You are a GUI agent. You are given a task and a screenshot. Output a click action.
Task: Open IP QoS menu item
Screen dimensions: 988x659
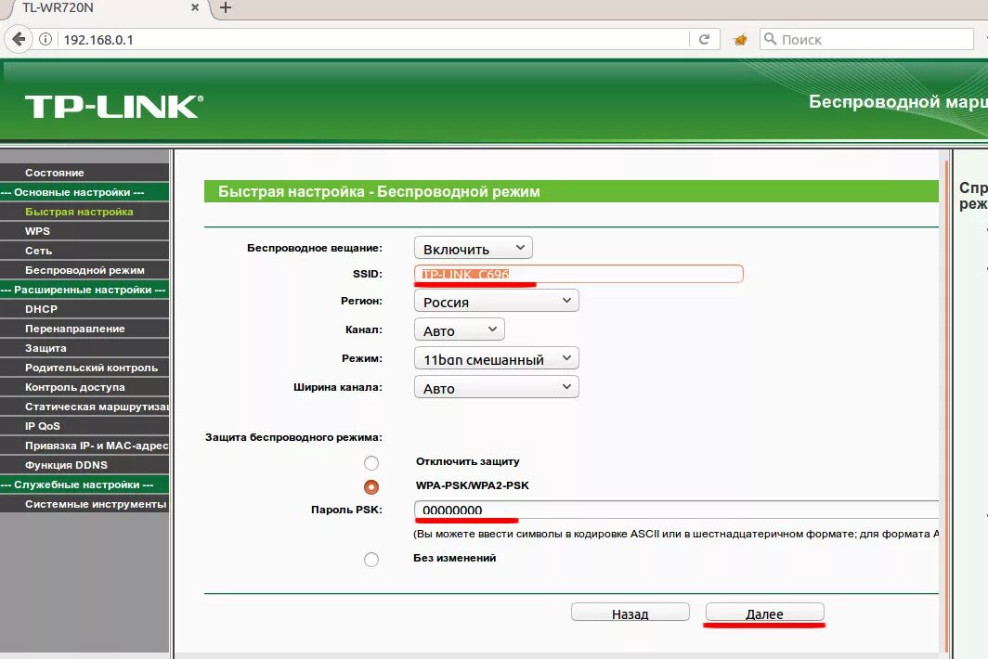84,427
